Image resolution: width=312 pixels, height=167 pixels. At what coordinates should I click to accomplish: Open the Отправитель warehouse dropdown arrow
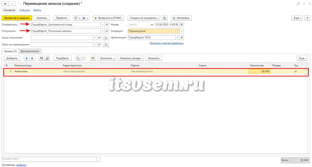click(103, 25)
